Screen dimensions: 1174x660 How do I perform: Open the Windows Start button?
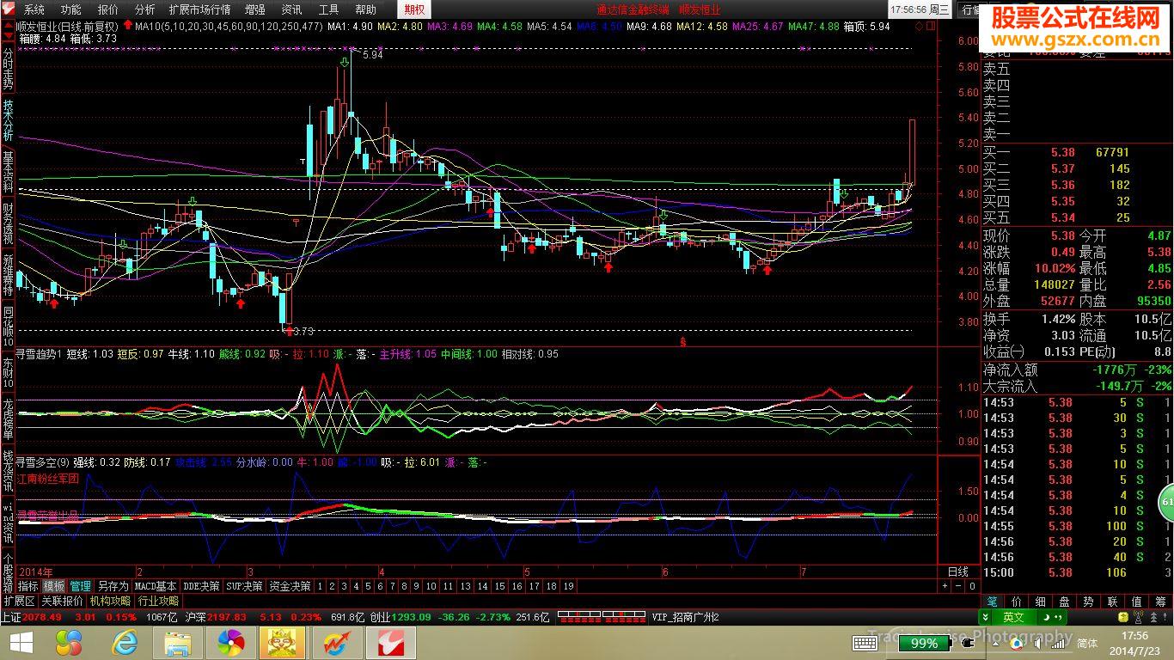pos(20,642)
